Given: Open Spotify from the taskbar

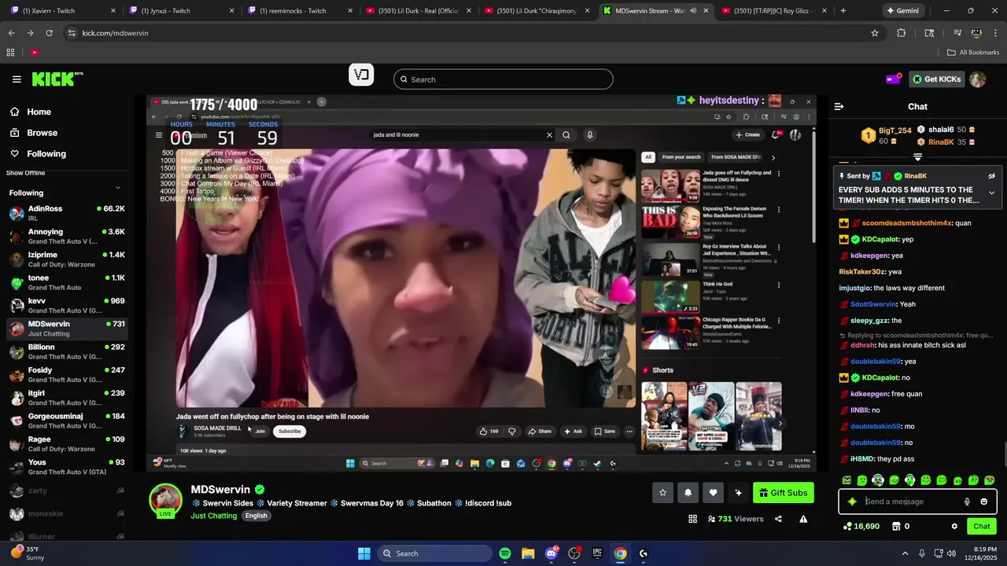Looking at the screenshot, I should tap(505, 553).
